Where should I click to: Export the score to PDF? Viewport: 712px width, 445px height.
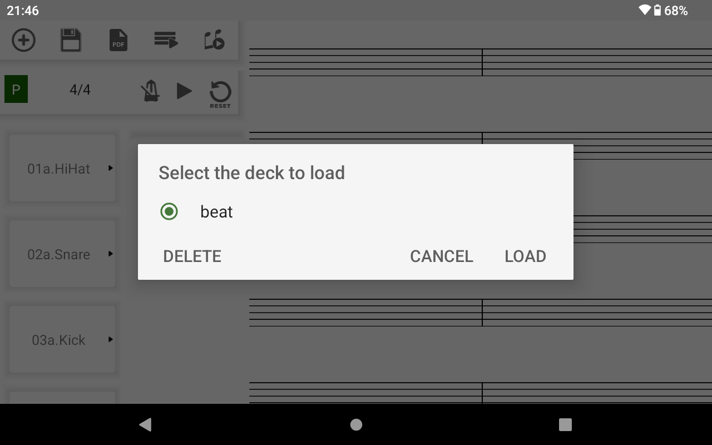tap(118, 41)
